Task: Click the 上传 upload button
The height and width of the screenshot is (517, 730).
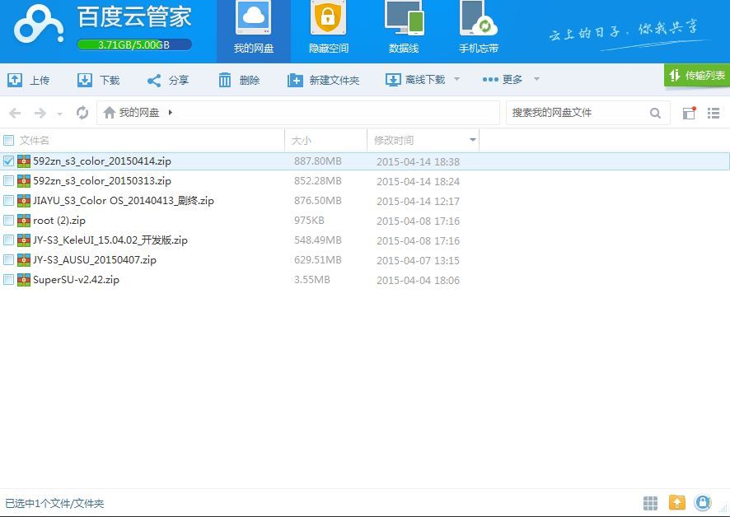Action: (28, 80)
